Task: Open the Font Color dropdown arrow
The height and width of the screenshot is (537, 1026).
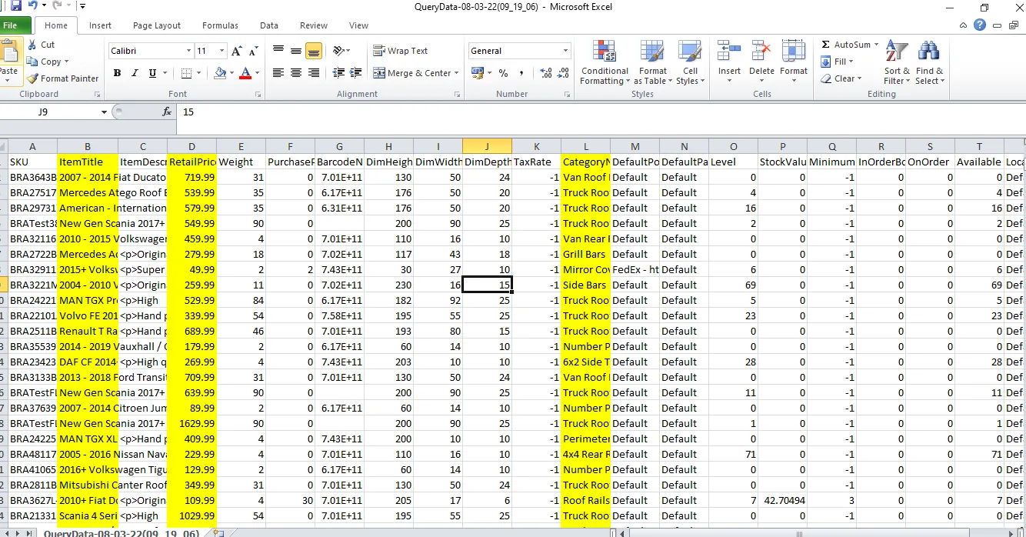Action: point(257,74)
